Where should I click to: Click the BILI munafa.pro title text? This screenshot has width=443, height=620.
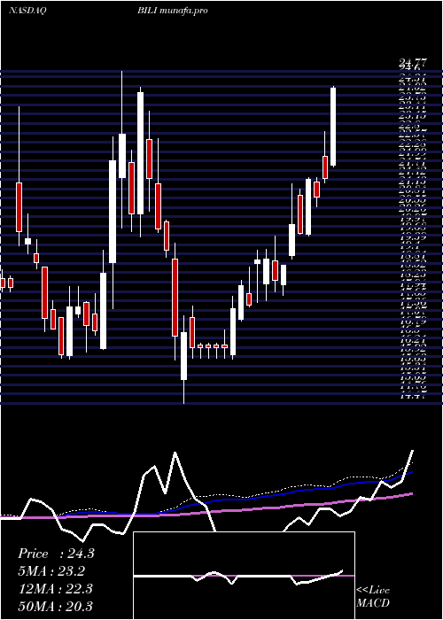click(x=173, y=11)
